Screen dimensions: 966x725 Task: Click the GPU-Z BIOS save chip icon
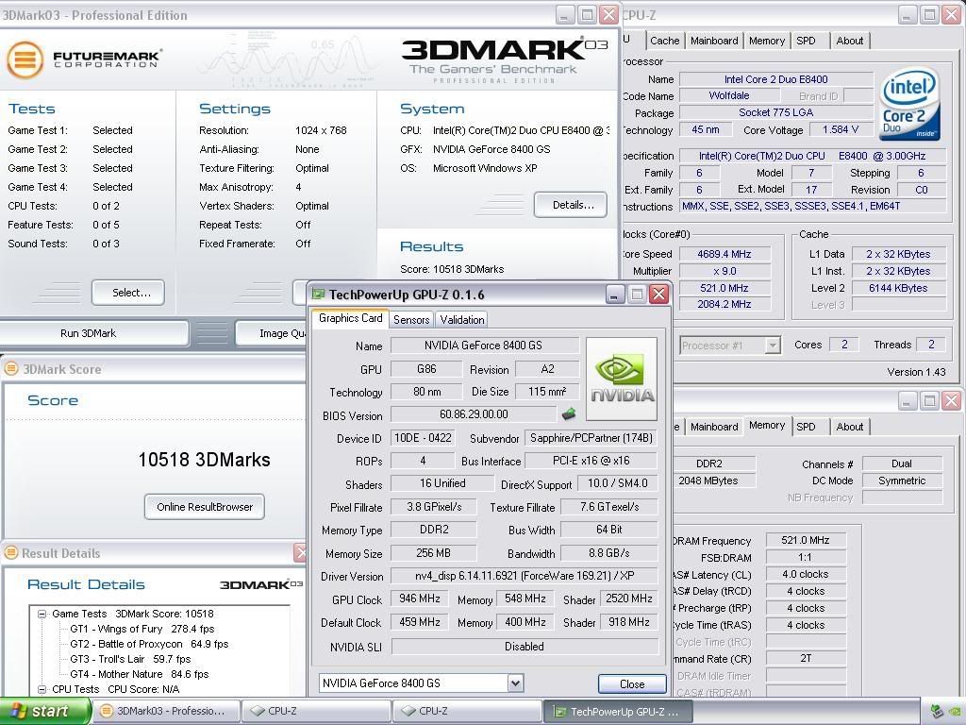tap(569, 414)
